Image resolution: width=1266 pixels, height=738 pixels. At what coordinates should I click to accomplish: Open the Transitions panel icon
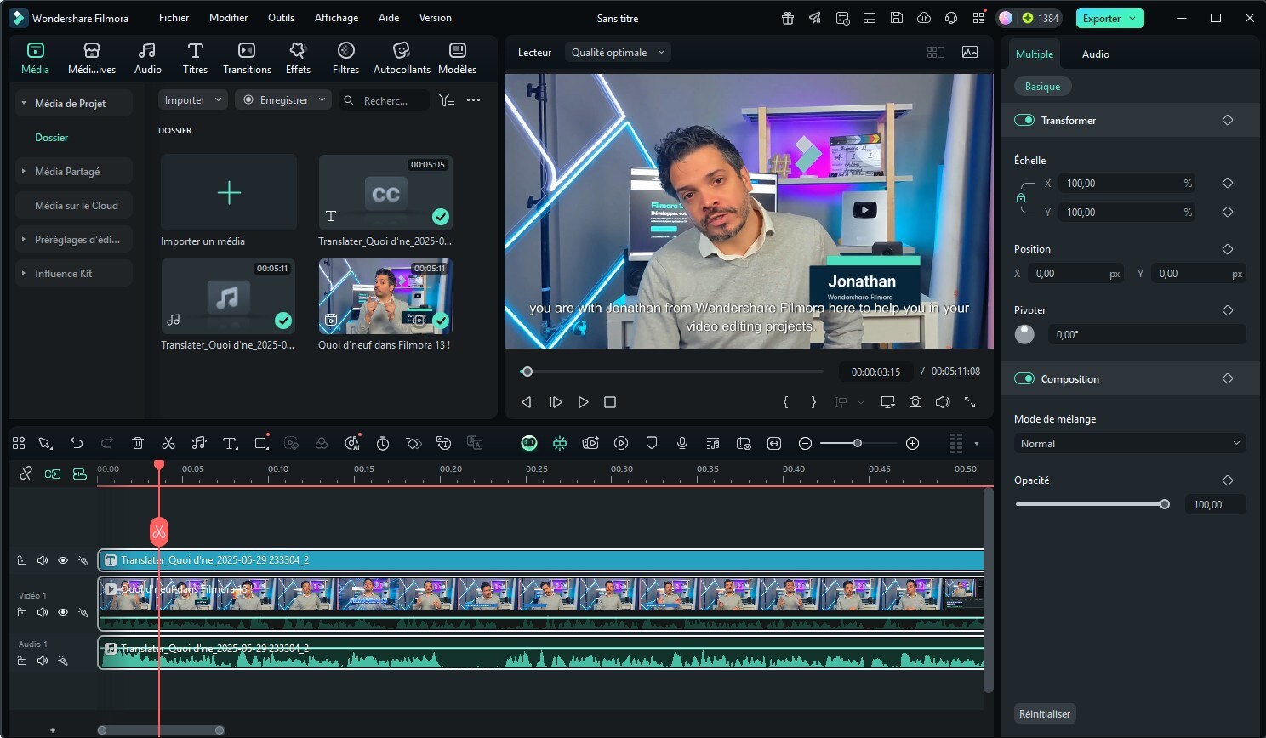coord(247,51)
